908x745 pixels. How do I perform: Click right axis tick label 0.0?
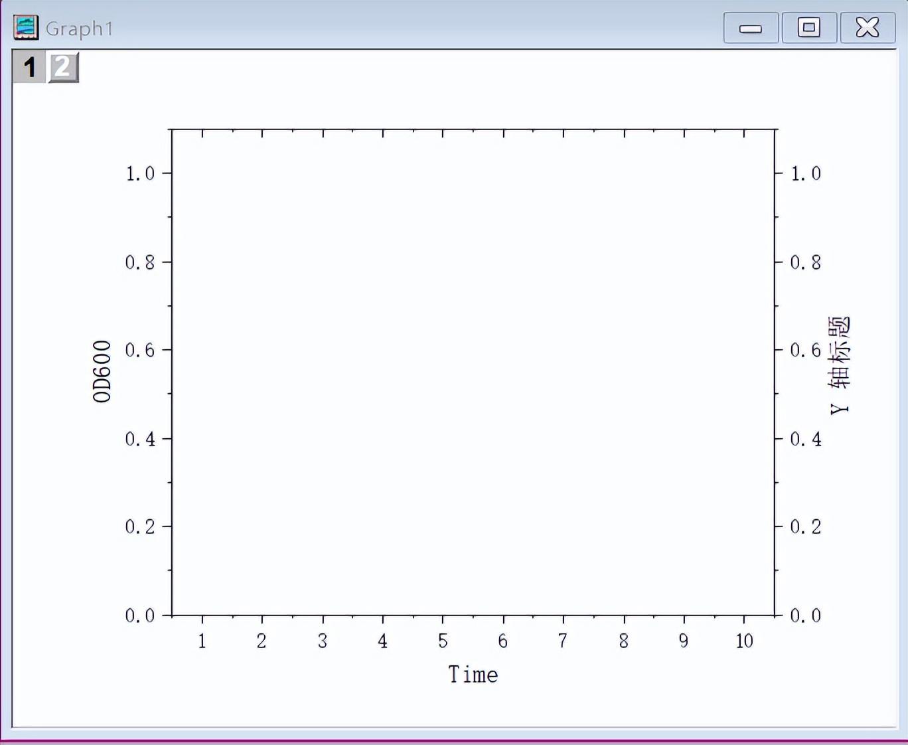point(806,616)
